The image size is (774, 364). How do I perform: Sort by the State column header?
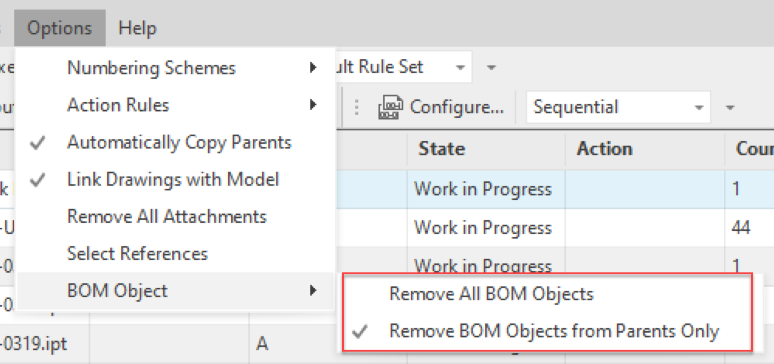(x=442, y=149)
